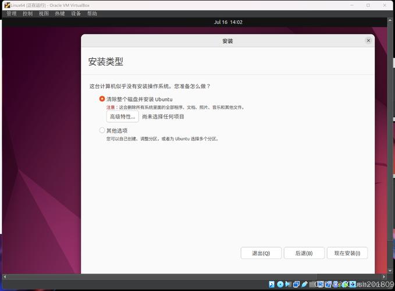Screen dimensions: 395x291
Task: Select the 其他选项 radio option
Action: [x=102, y=130]
